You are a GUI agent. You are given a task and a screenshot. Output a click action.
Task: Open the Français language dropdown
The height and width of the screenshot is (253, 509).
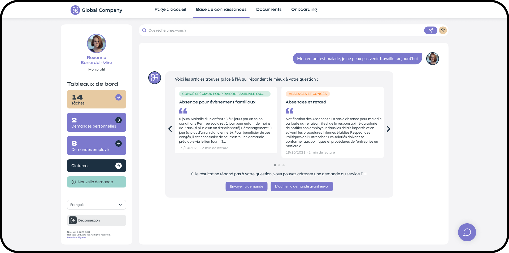(x=96, y=205)
